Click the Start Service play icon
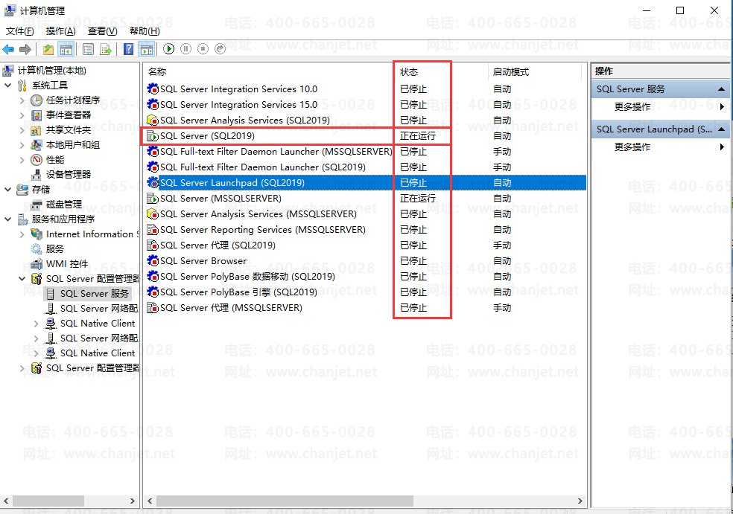The image size is (733, 514). (x=169, y=49)
